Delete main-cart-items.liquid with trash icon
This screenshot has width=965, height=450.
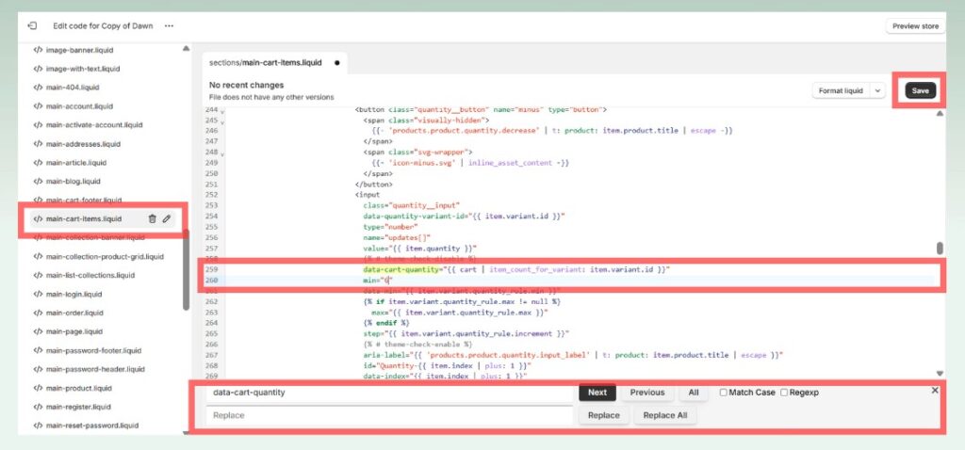tap(152, 218)
